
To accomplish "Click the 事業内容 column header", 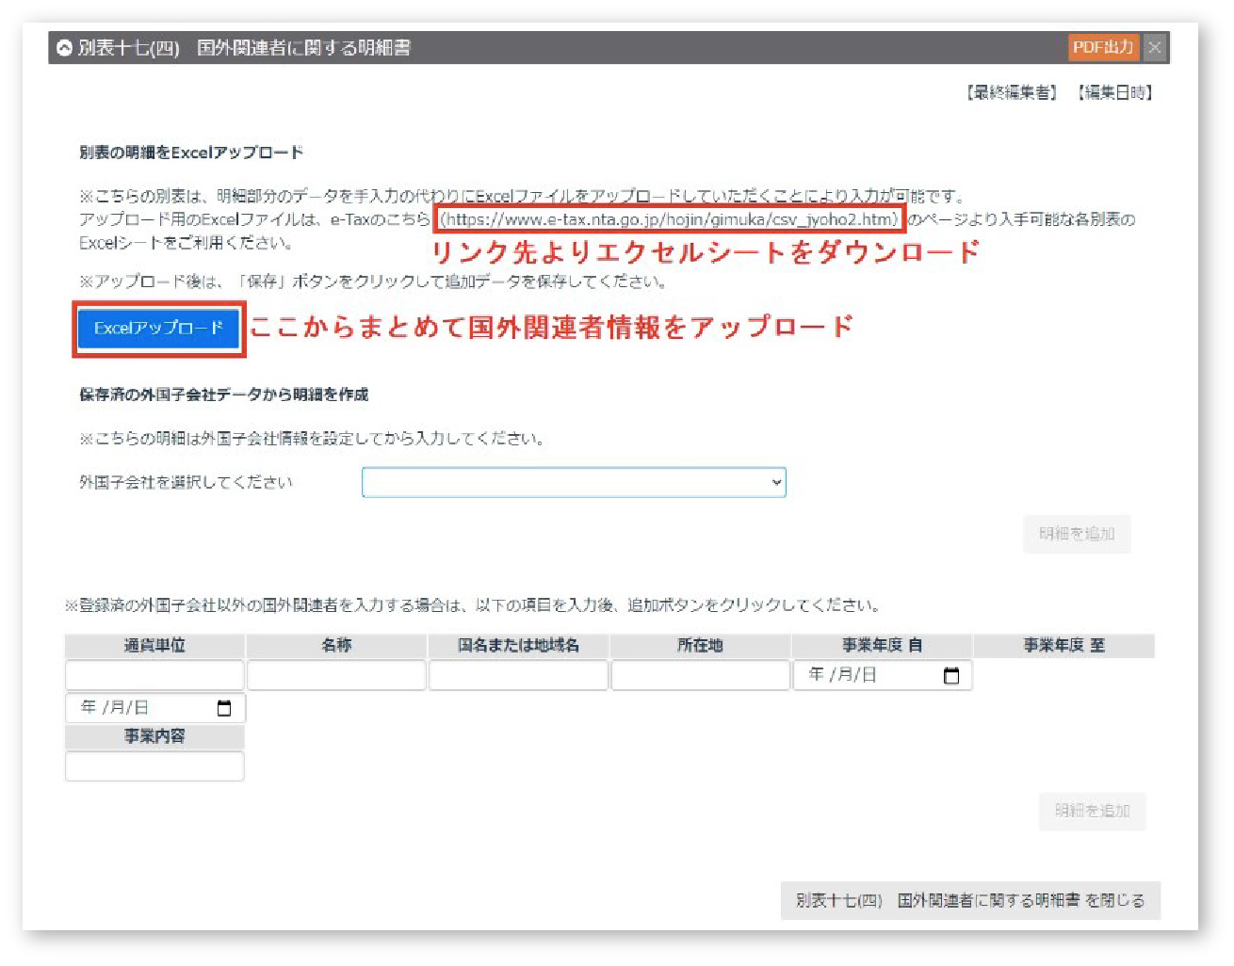I will [x=154, y=736].
